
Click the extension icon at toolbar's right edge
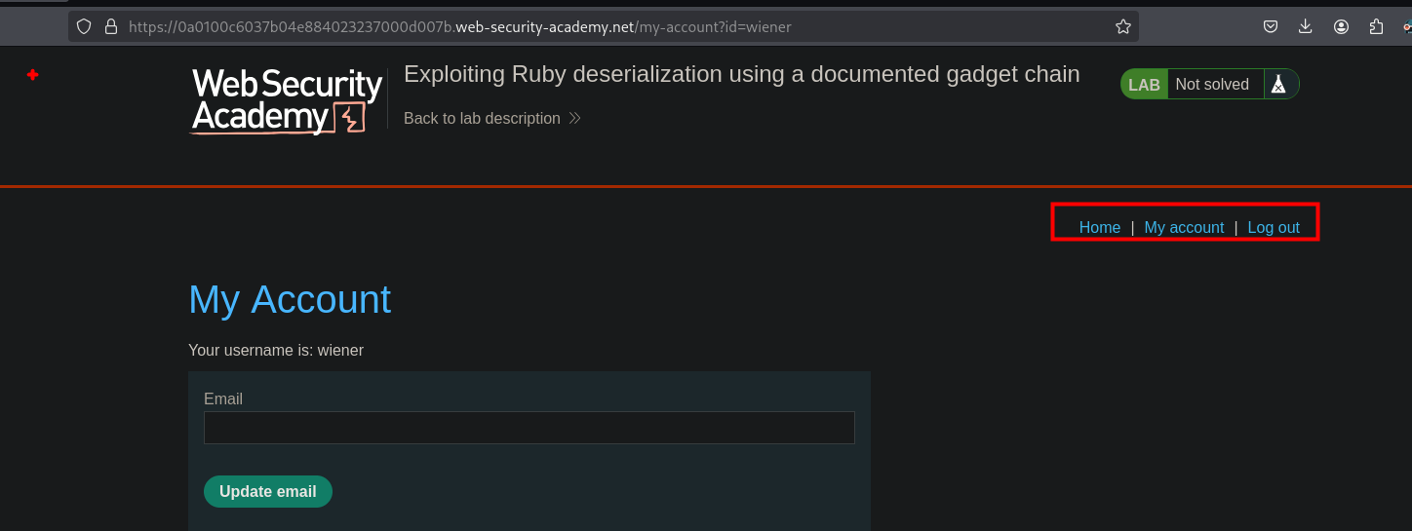click(1405, 26)
